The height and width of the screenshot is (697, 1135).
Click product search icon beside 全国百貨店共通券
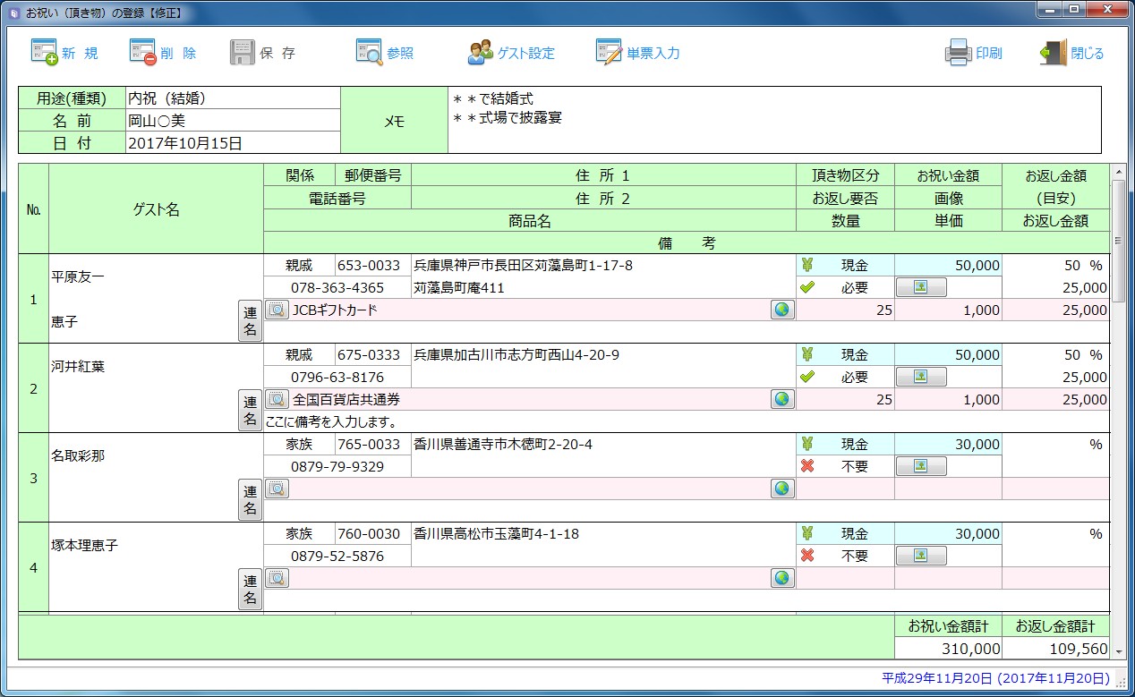tap(277, 399)
